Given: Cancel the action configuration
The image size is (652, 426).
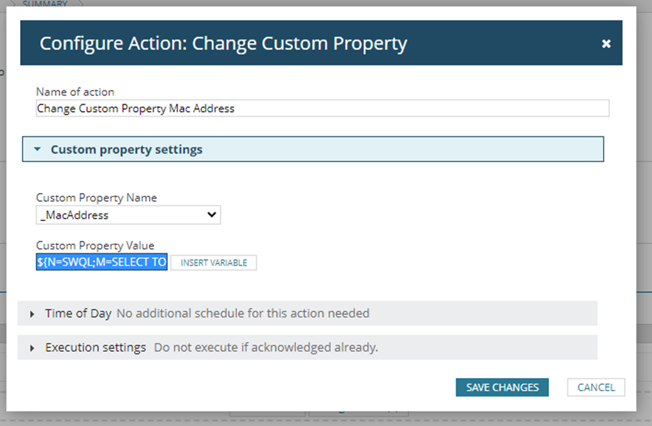Looking at the screenshot, I should click(595, 387).
